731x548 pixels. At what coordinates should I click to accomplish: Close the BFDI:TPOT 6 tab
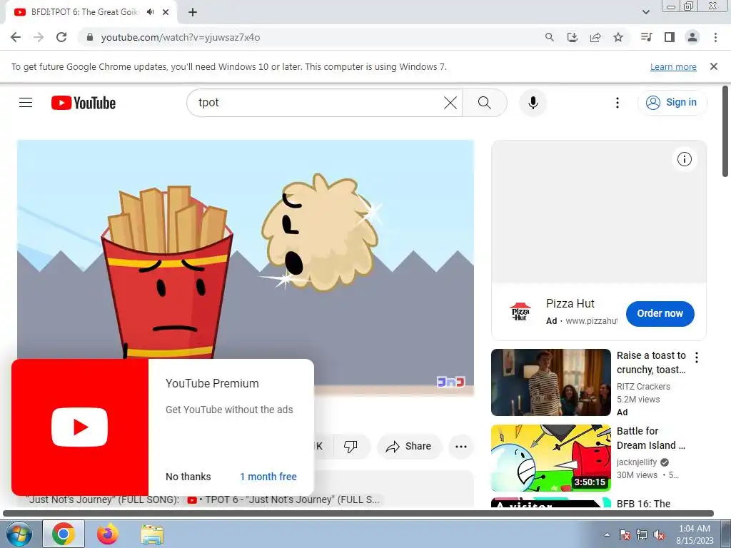[166, 12]
